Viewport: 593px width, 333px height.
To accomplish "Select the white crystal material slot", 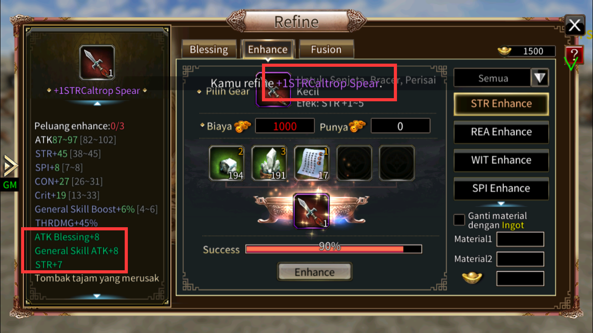I will [x=269, y=163].
